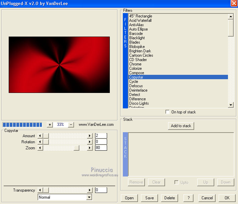The width and height of the screenshot is (238, 204).
Task: Click the Zoom value field showing 80
Action: [101, 148]
